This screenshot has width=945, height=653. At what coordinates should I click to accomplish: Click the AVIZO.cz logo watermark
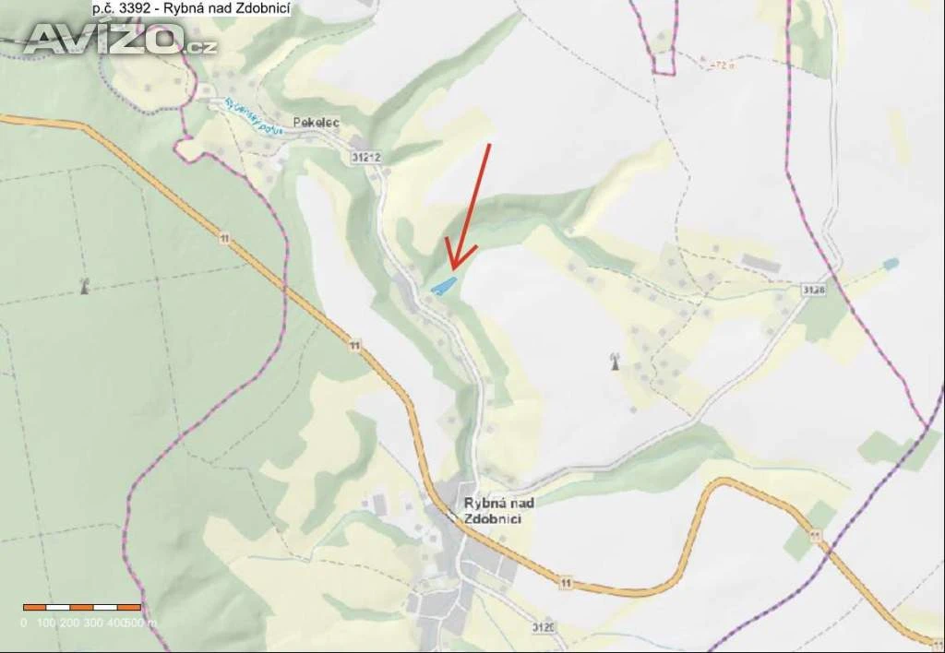(119, 40)
